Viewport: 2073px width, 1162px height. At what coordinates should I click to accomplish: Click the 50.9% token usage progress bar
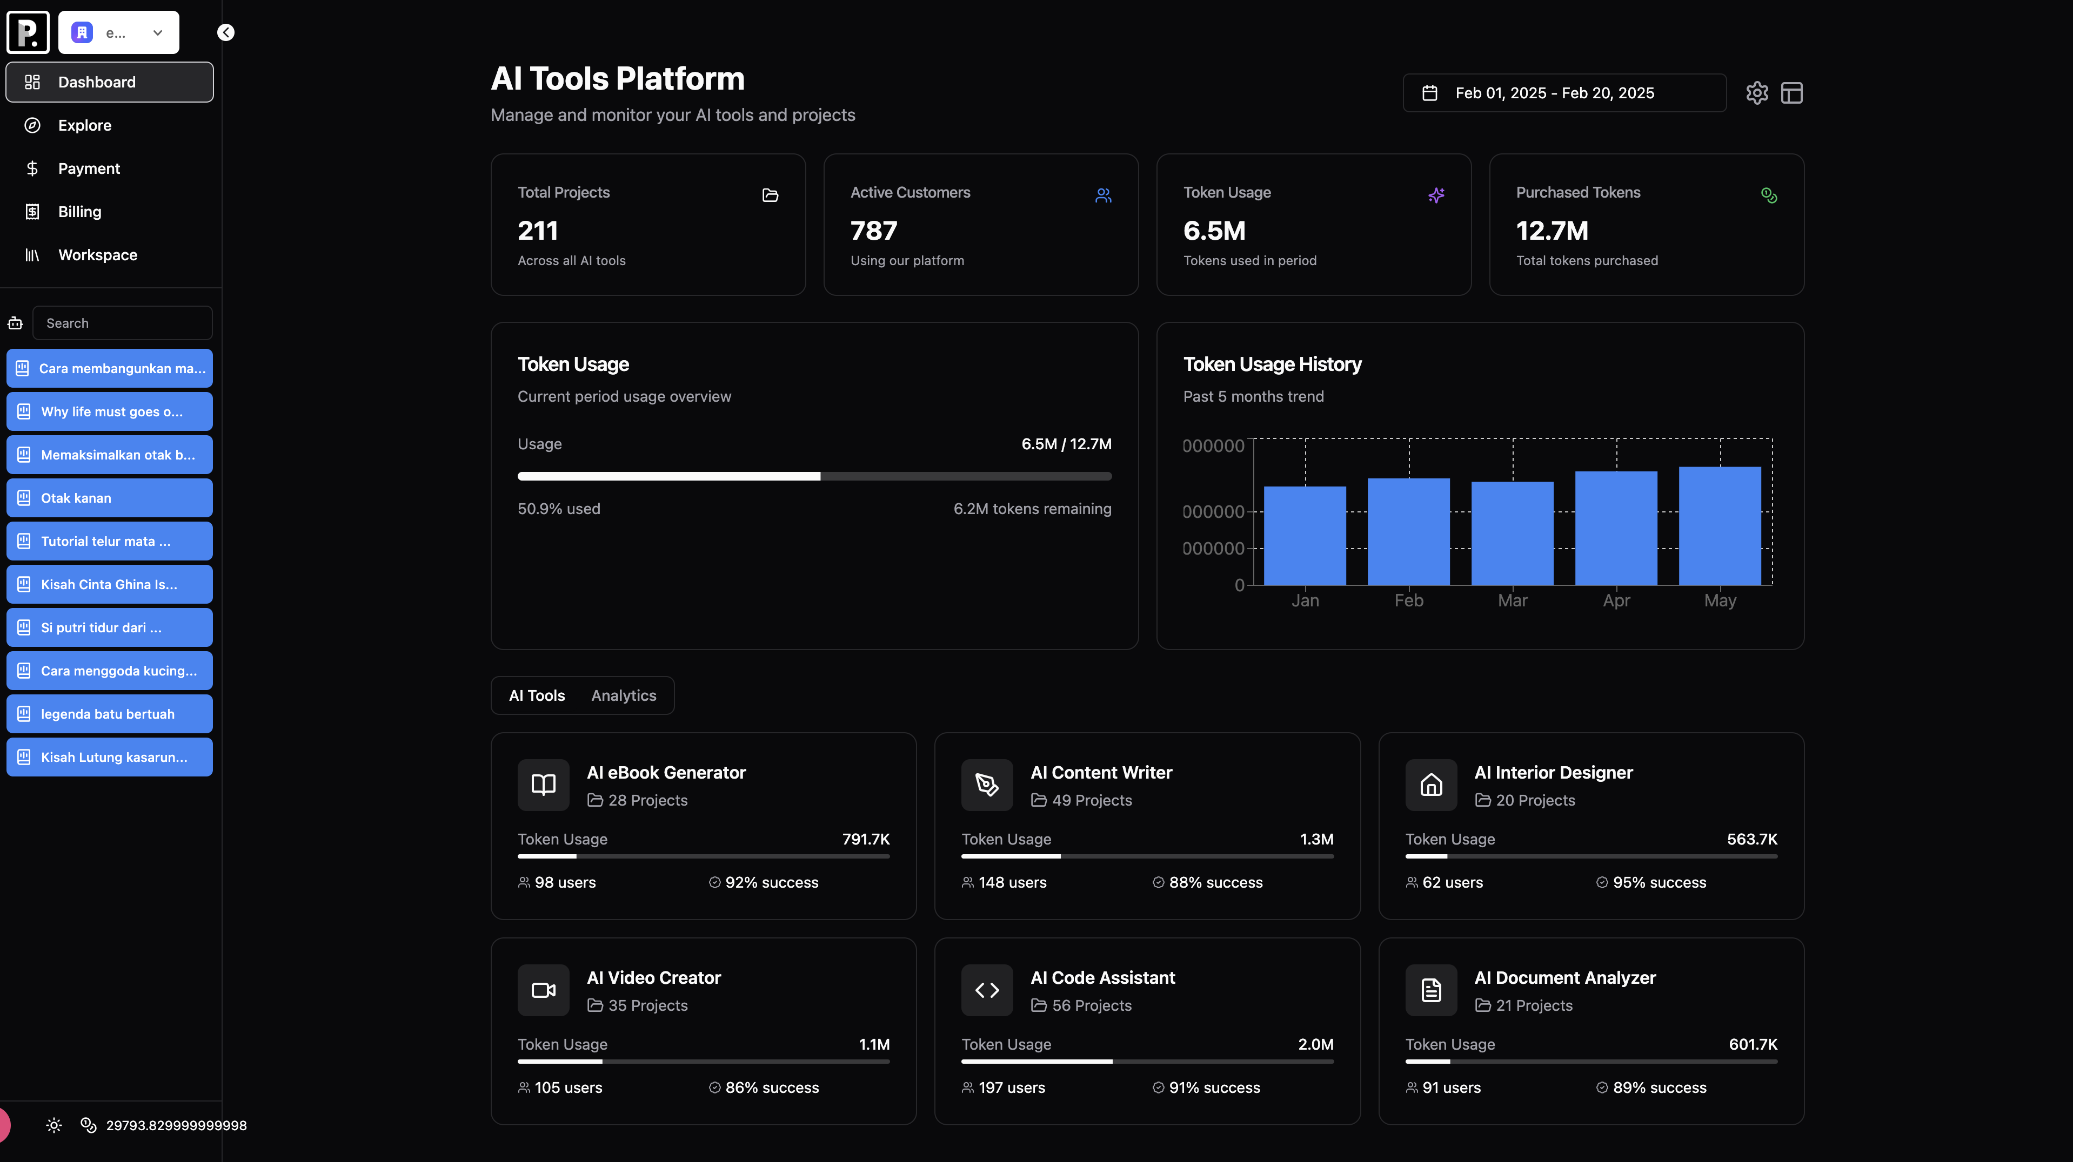tap(814, 476)
